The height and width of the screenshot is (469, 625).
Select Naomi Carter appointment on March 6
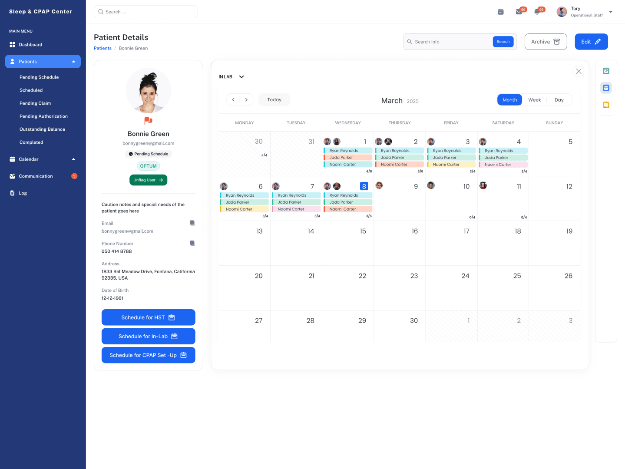(x=244, y=209)
